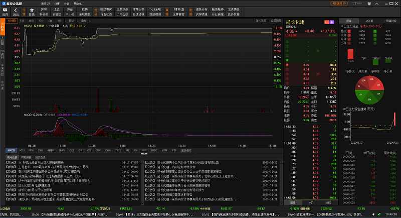
Task: Open the 自选 star watchlist icon
Action: pos(32,11)
